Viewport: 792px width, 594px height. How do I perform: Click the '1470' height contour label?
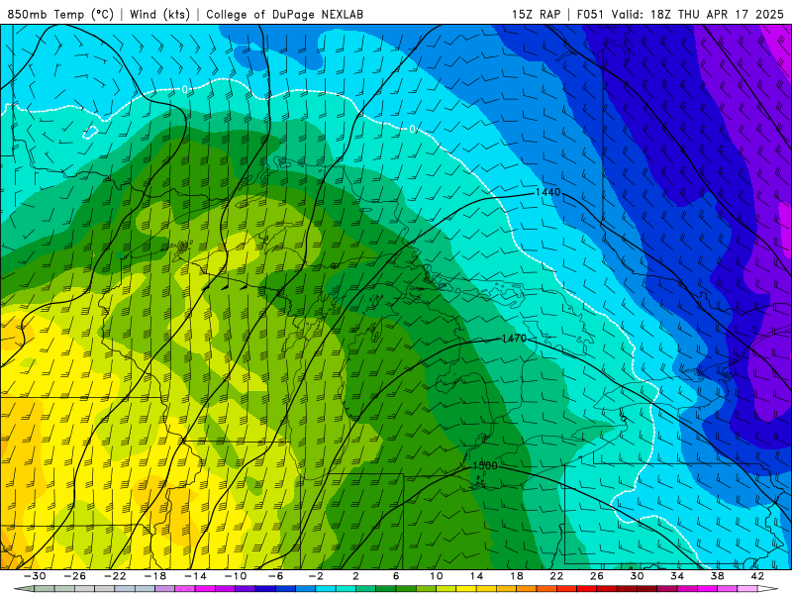(514, 338)
